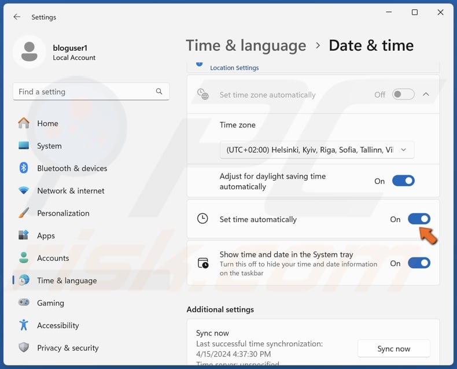Click the bloguser1 account name
The width and height of the screenshot is (457, 369).
pos(70,48)
